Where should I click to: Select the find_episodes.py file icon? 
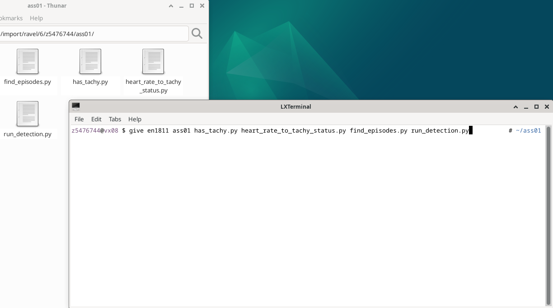point(28,61)
